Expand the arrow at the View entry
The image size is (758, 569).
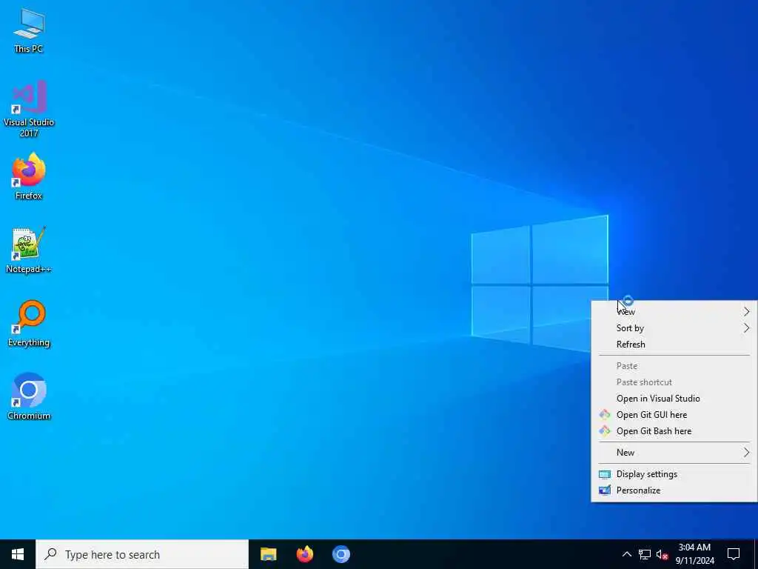click(x=746, y=312)
